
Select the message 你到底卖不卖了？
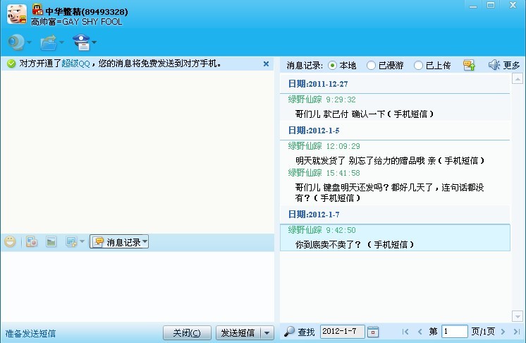(395, 238)
